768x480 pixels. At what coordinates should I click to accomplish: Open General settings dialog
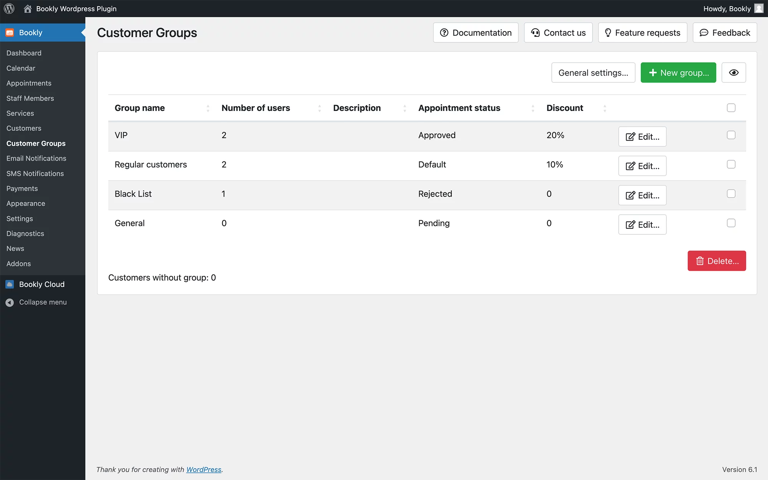click(593, 73)
